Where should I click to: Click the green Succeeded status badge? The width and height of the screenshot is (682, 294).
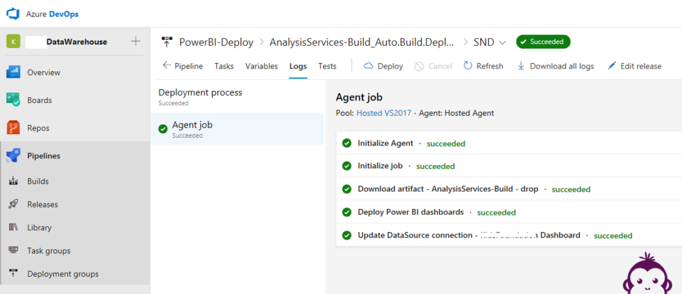(543, 42)
